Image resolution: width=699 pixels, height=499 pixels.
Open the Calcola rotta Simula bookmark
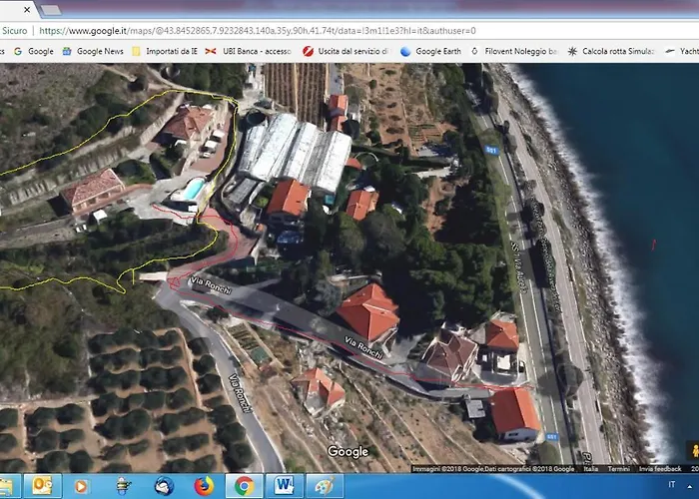611,51
